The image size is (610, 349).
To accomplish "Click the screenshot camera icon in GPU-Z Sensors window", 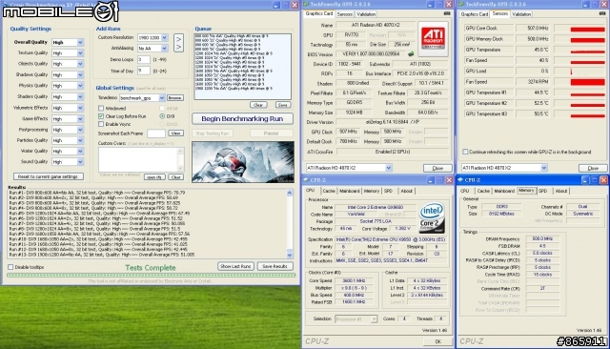I will [x=602, y=13].
